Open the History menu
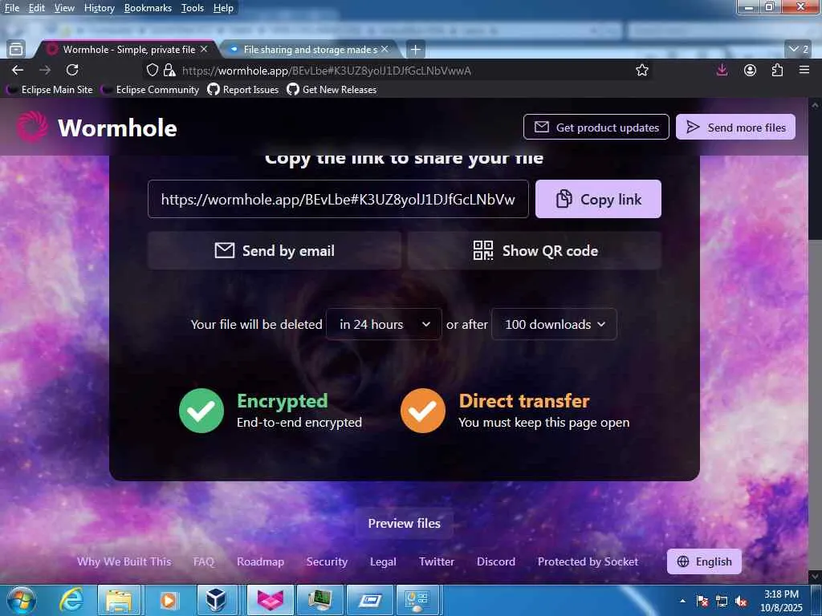The width and height of the screenshot is (822, 616). pos(99,8)
